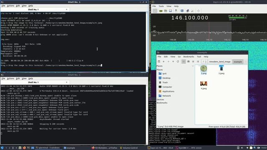This screenshot has width=267, height=150.
Task: Collapse Bookmarks section in sidebar
Action: tap(162, 103)
